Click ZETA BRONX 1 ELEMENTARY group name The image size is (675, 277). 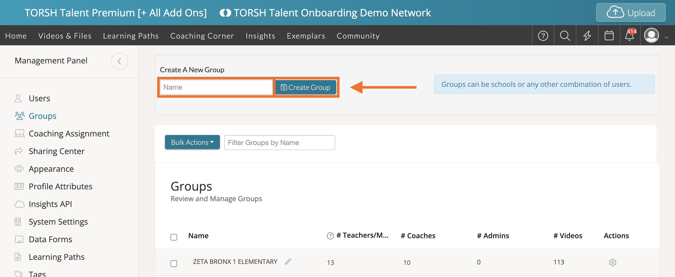point(235,262)
